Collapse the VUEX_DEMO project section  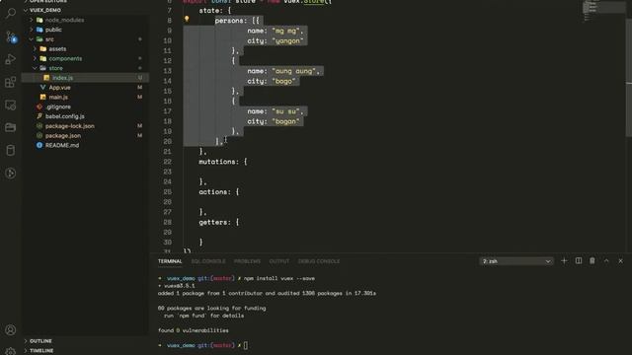[26, 10]
